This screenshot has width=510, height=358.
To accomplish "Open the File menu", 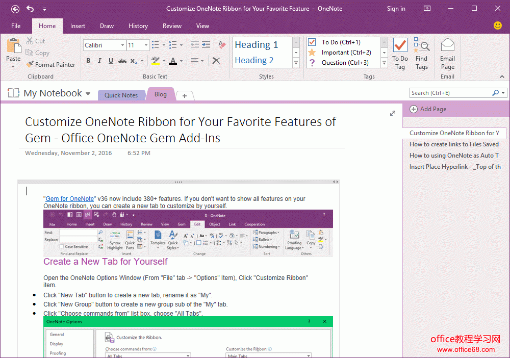I will point(16,26).
